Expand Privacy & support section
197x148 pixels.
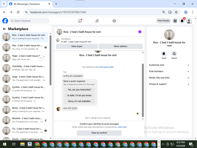click(x=169, y=84)
